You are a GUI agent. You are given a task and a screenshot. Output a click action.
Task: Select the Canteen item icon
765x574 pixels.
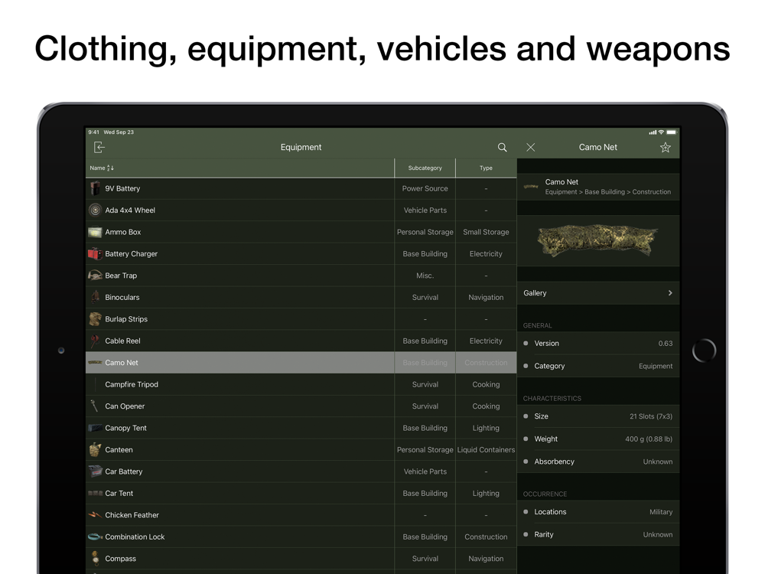[x=95, y=450]
